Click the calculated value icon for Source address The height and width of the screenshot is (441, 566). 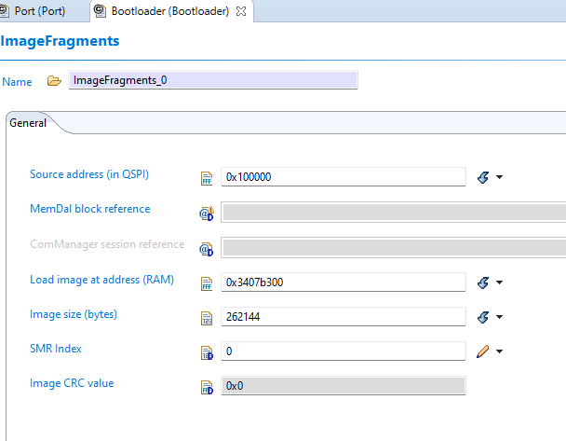[483, 177]
